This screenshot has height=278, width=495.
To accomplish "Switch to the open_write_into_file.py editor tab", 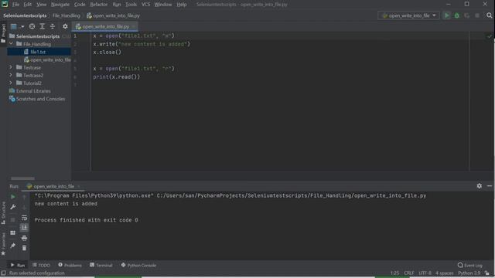I will tap(104, 26).
